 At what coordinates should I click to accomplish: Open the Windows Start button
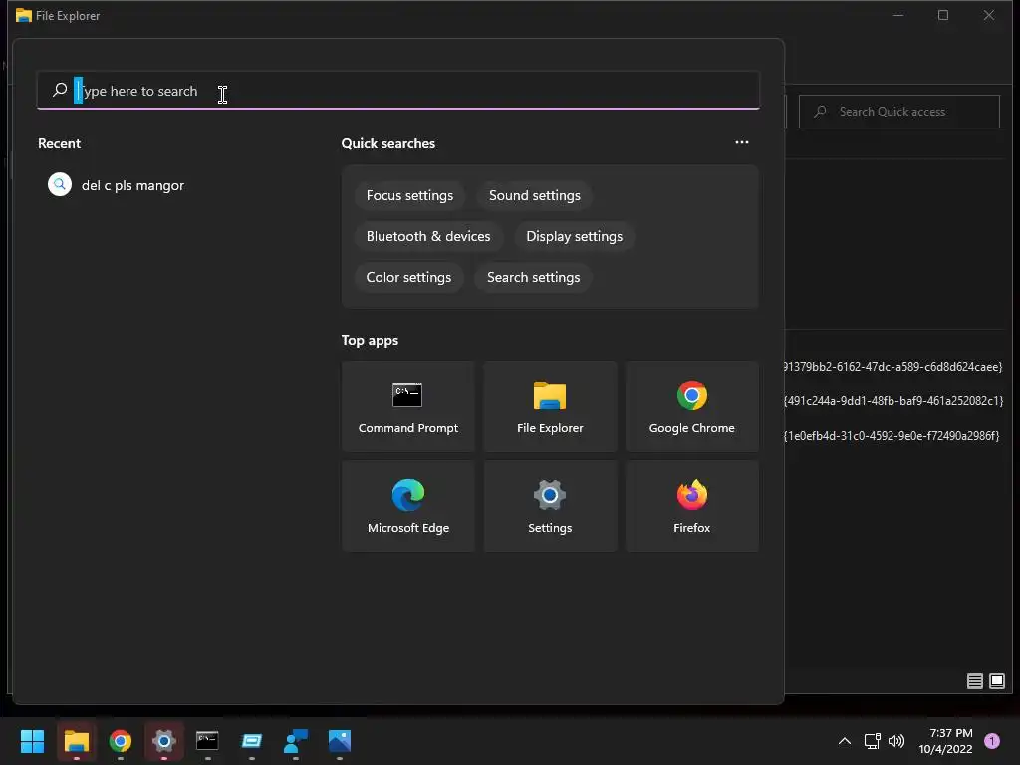tap(33, 741)
